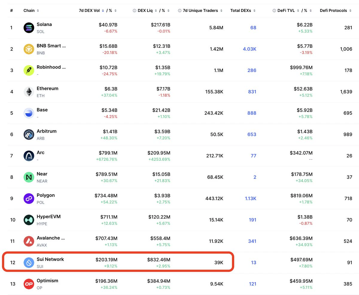Select the Optimism chain name
The width and height of the screenshot is (359, 295).
pos(48,281)
